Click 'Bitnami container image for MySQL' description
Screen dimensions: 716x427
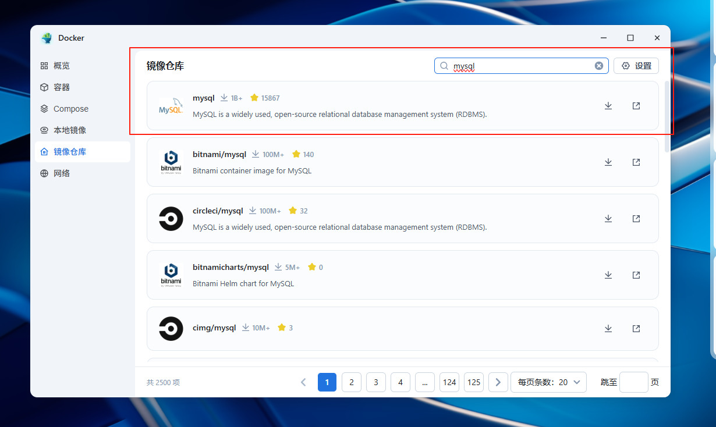click(x=252, y=171)
